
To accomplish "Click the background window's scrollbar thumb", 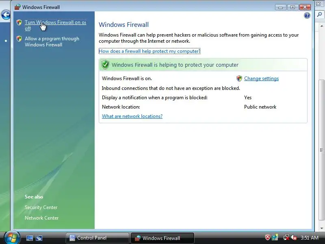I will pos(321,150).
